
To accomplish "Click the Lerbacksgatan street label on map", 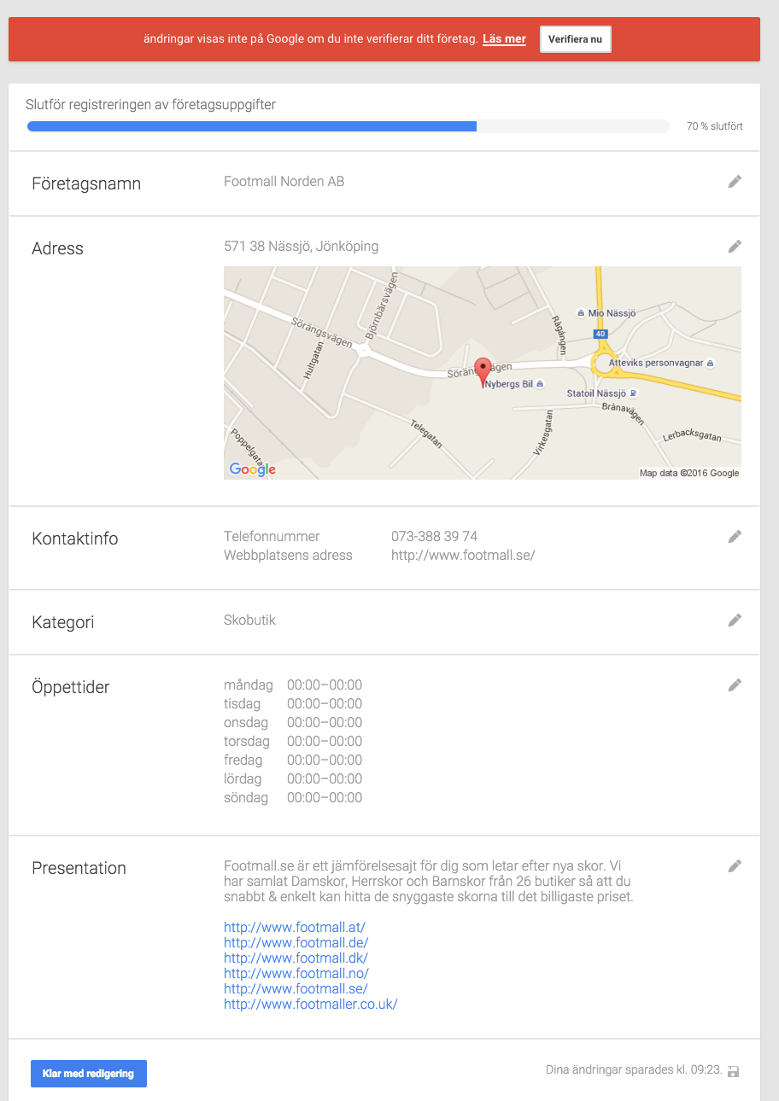I will (x=693, y=436).
